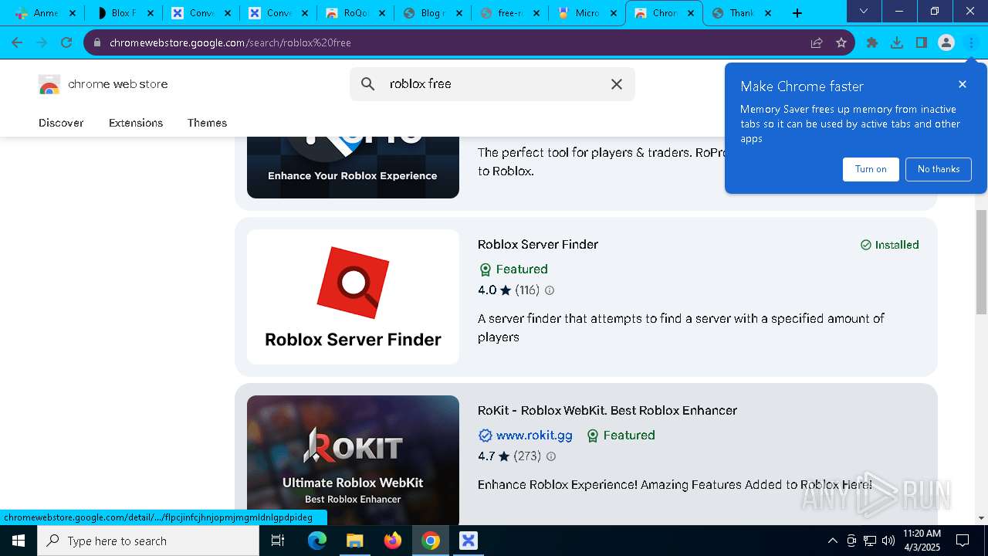This screenshot has width=988, height=556.
Task: Click the share page icon in the address bar
Action: pos(817,42)
